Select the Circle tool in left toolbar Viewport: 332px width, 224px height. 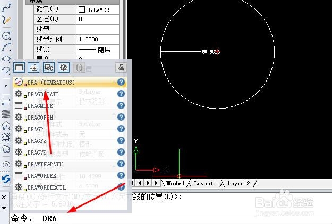click(6, 35)
